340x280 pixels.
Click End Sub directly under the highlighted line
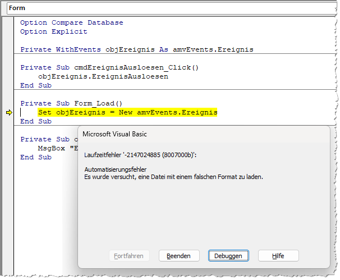[35, 121]
